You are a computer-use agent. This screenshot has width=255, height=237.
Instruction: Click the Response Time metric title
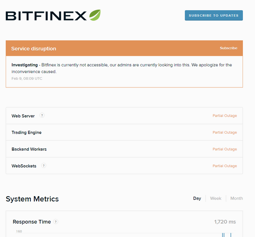tap(32, 222)
